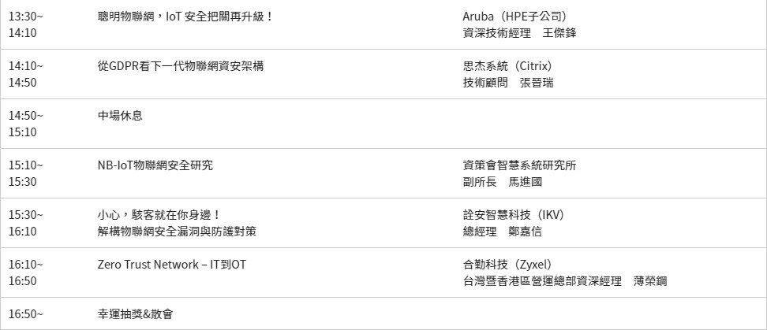Click speaker line 總經理 鄭嘉信
Image resolution: width=767 pixels, height=330 pixels.
(502, 232)
